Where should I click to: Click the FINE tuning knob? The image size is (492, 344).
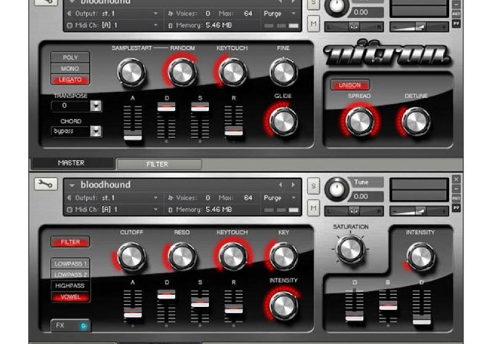coord(284,72)
